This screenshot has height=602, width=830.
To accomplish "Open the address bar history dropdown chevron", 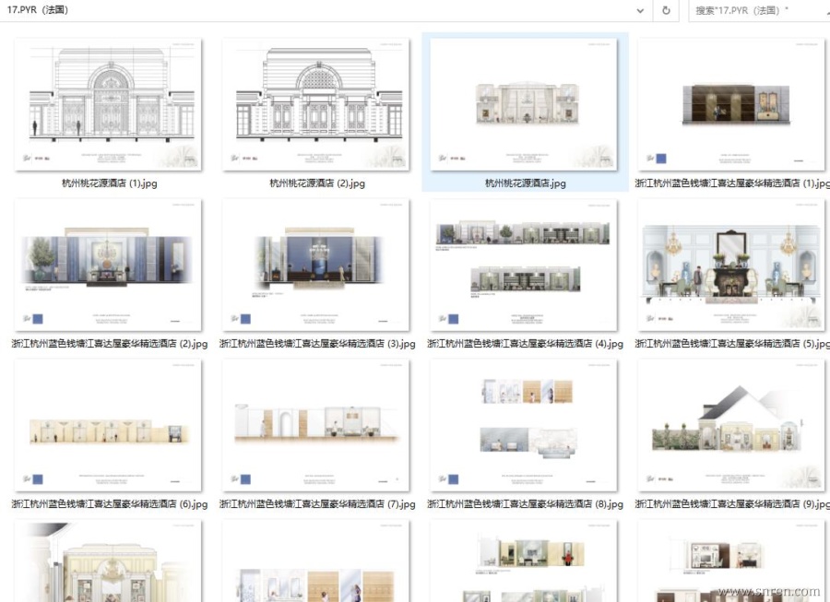I will point(640,10).
